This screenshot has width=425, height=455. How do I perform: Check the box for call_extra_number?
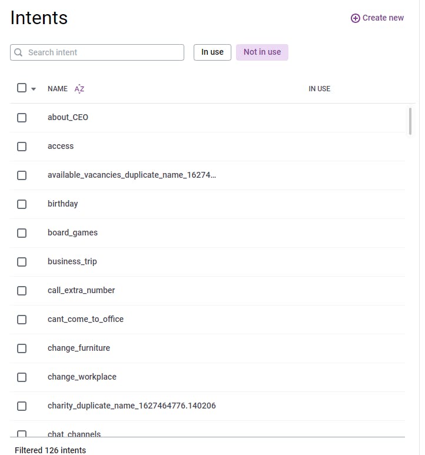point(22,291)
